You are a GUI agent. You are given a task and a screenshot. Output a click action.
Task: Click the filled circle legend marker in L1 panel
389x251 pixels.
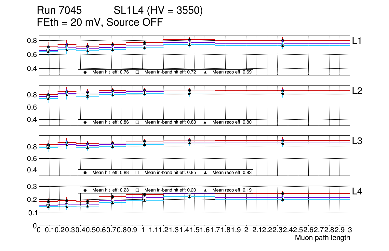85,72
